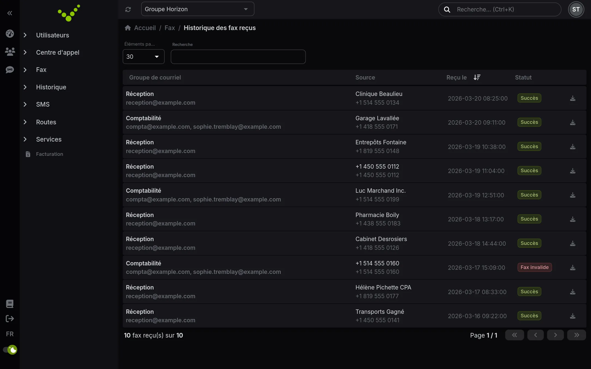Open the users group icon in left rail
The width and height of the screenshot is (591, 369).
pyautogui.click(x=10, y=51)
